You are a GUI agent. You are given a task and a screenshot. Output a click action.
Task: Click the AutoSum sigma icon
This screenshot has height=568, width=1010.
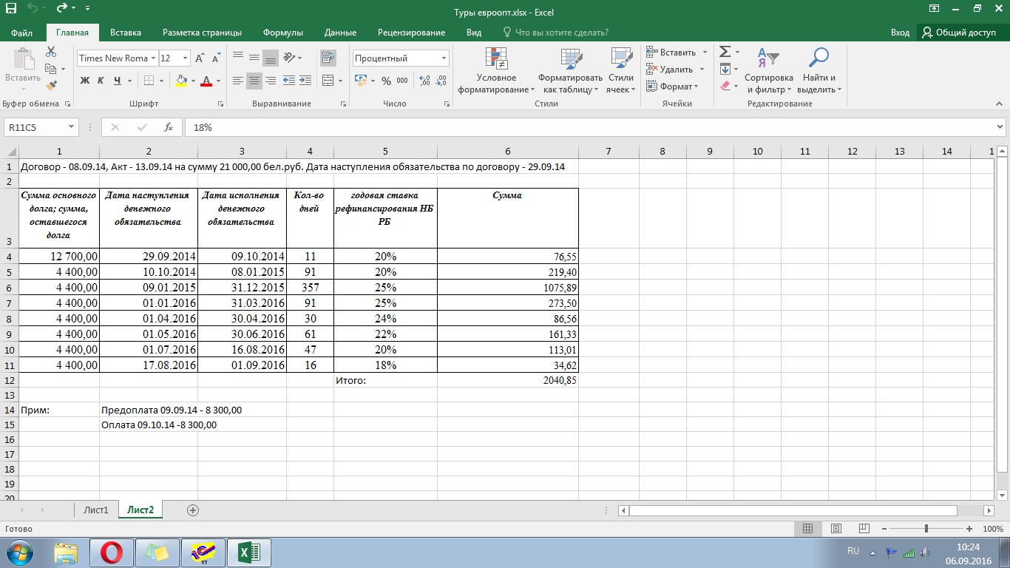coord(725,52)
